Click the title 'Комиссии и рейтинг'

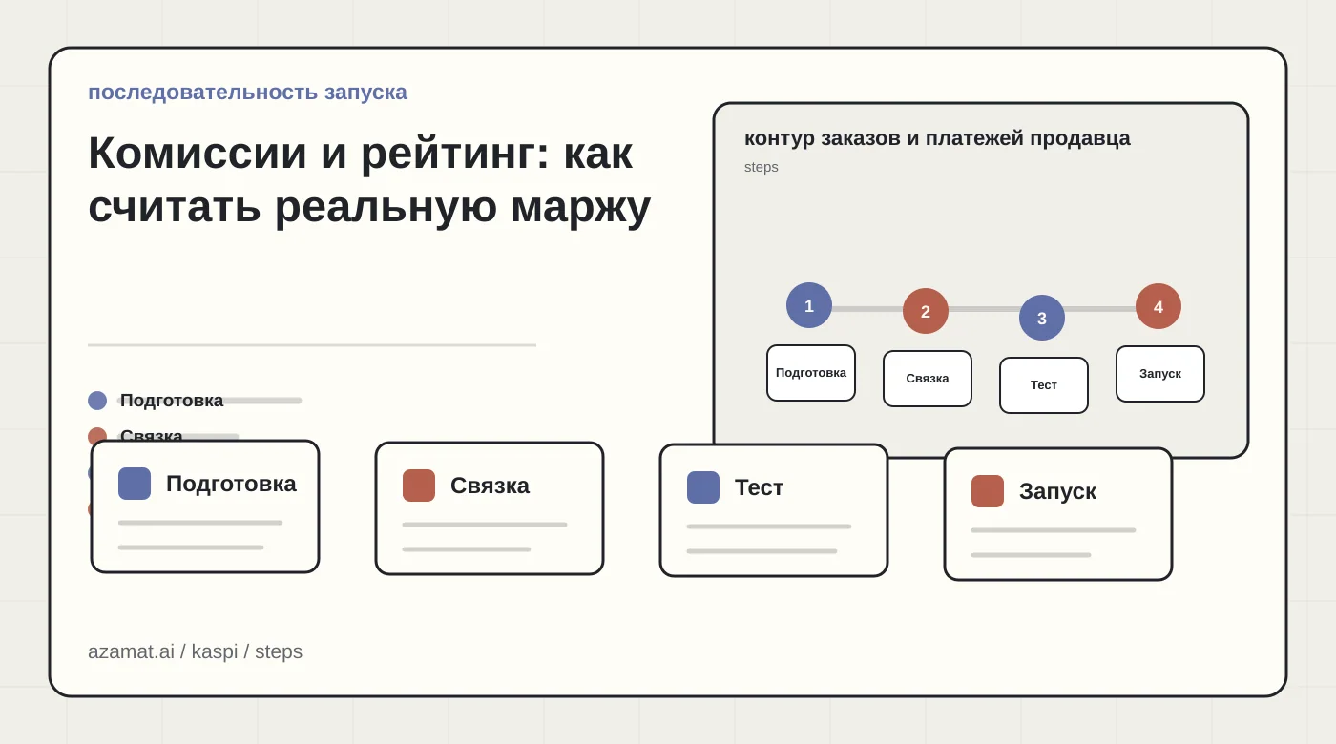click(x=319, y=153)
